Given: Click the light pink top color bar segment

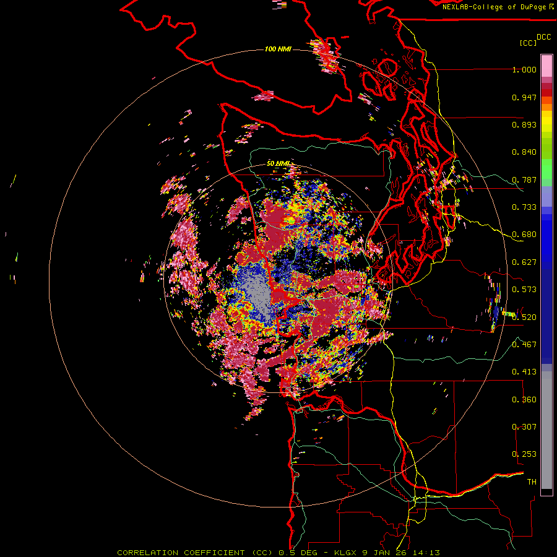Looking at the screenshot, I should pos(546,66).
